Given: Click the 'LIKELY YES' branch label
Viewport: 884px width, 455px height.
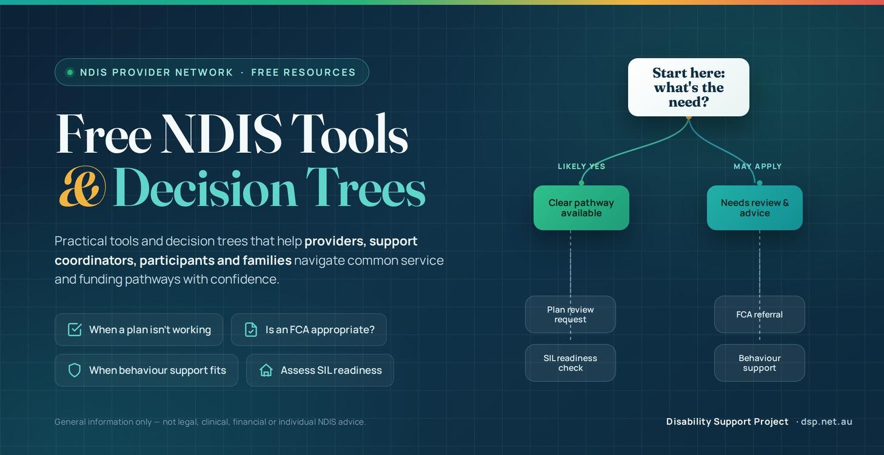Looking at the screenshot, I should click(x=581, y=166).
